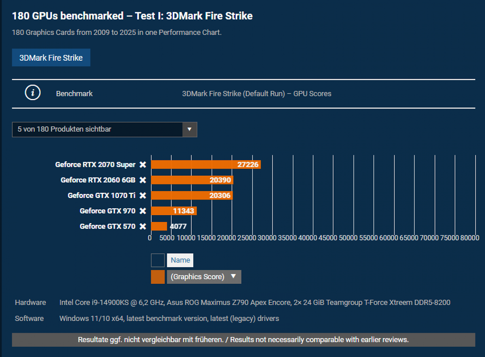The height and width of the screenshot is (357, 485).
Task: Click the dark blue Name color swatch
Action: pos(158,260)
